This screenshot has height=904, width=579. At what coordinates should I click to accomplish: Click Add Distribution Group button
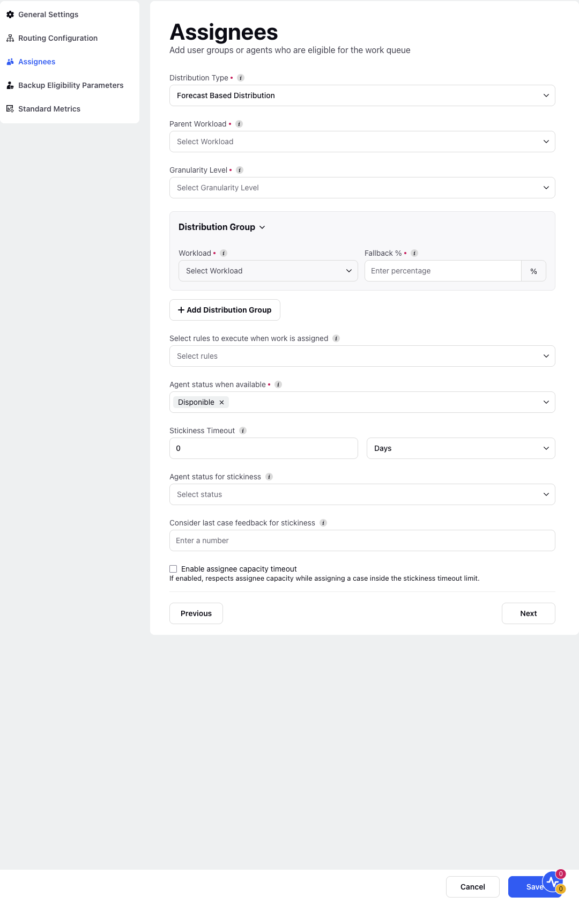(x=225, y=310)
